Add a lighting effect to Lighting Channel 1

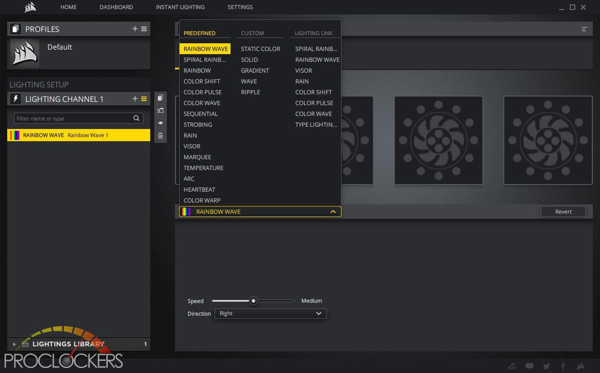coord(135,98)
